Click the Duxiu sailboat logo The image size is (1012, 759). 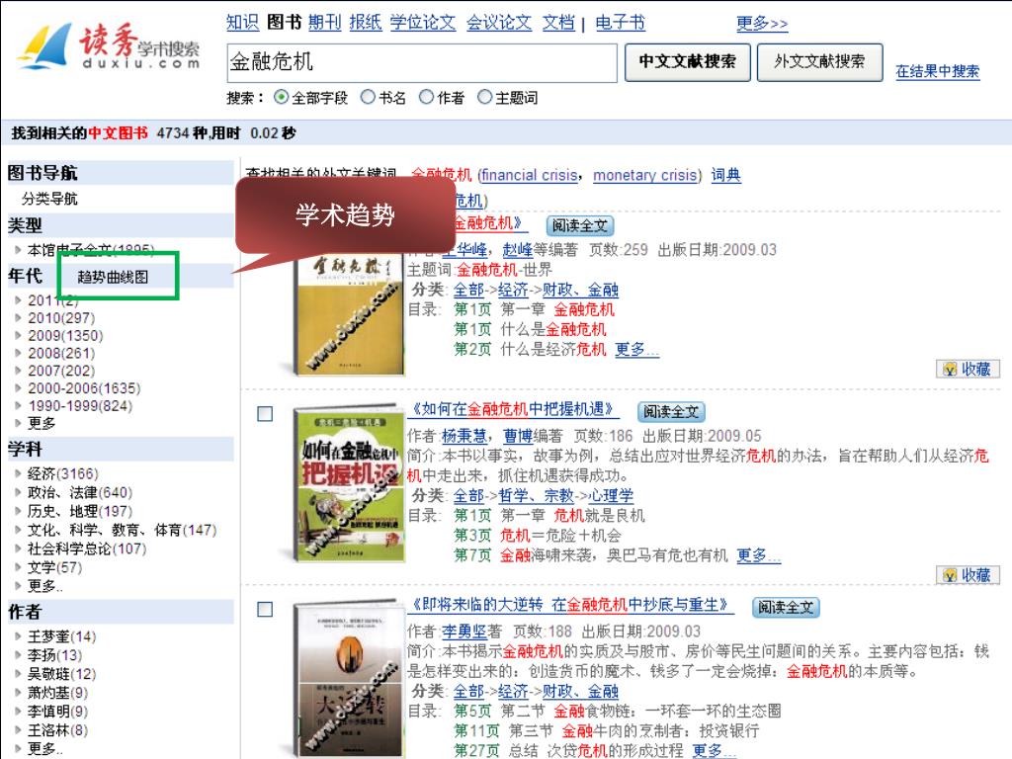(x=46, y=45)
